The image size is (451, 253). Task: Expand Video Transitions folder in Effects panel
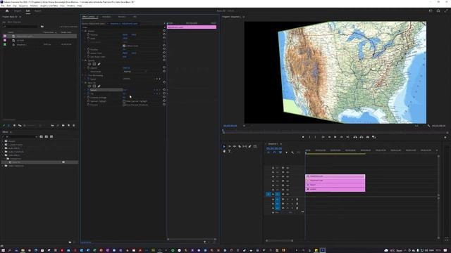[x=3, y=166]
